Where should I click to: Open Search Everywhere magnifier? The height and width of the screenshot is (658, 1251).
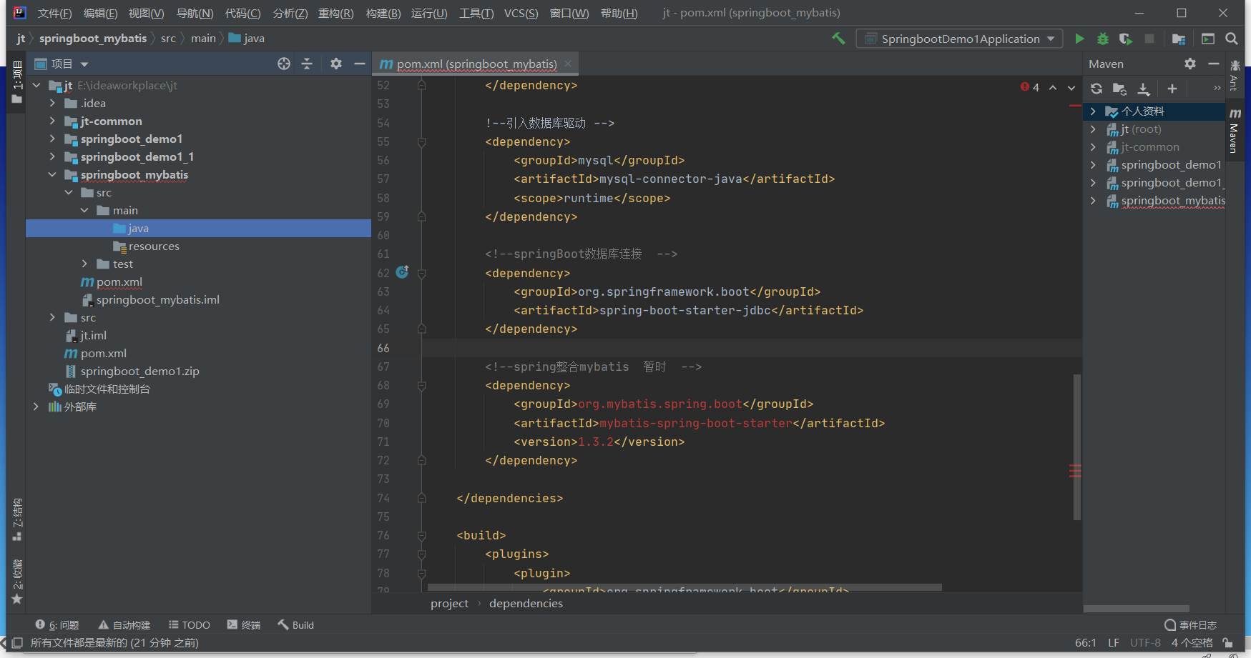(x=1232, y=39)
